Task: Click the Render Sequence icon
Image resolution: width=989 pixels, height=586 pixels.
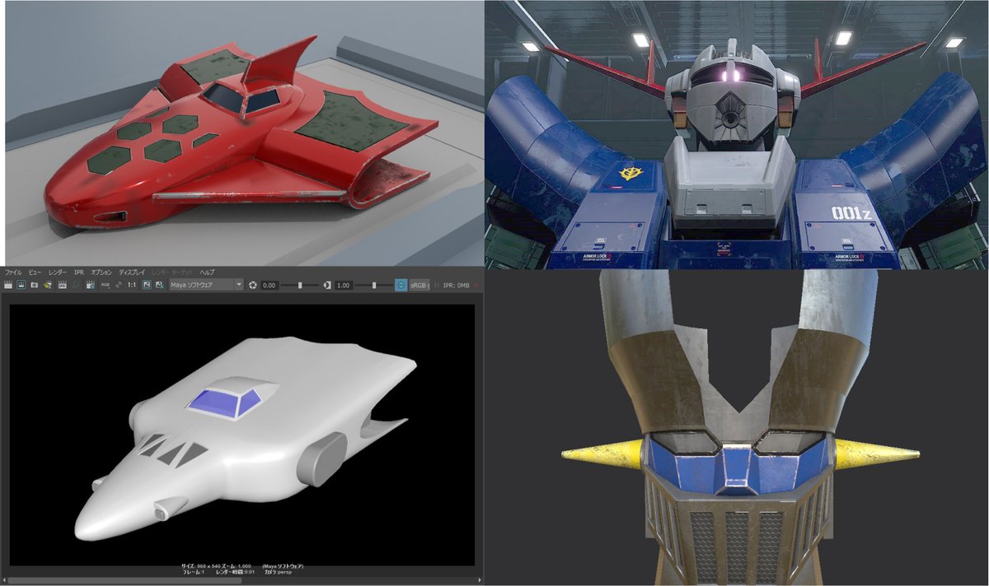Action: pos(49,285)
